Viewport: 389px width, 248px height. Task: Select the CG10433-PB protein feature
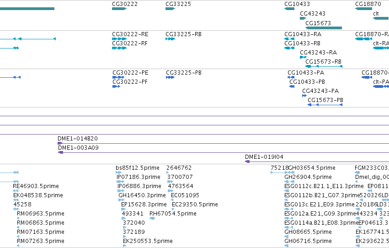click(292, 86)
